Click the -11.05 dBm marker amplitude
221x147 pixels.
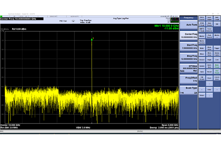click(171, 28)
